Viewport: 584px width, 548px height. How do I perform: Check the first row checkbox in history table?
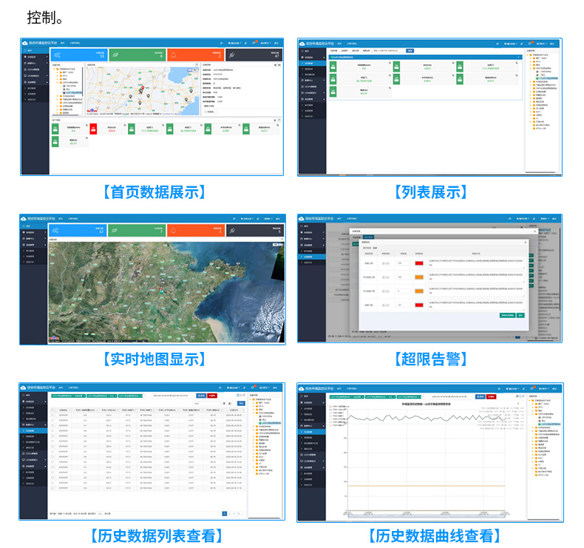(53, 416)
